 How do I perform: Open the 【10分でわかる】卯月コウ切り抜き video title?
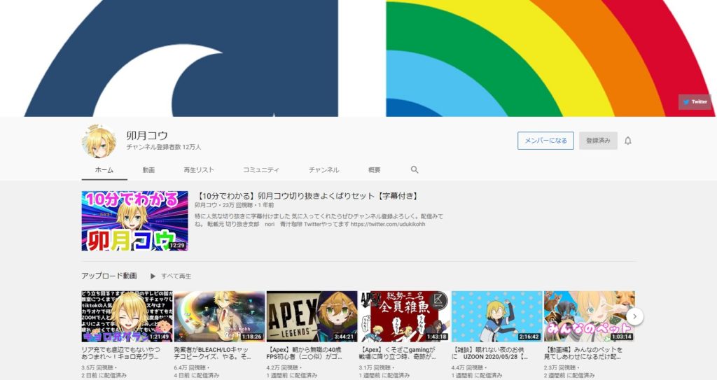(307, 196)
